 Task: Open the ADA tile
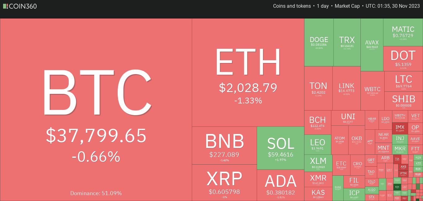coord(281,185)
